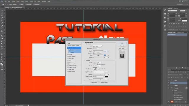Select the Eraser tool

click(x=2, y=36)
